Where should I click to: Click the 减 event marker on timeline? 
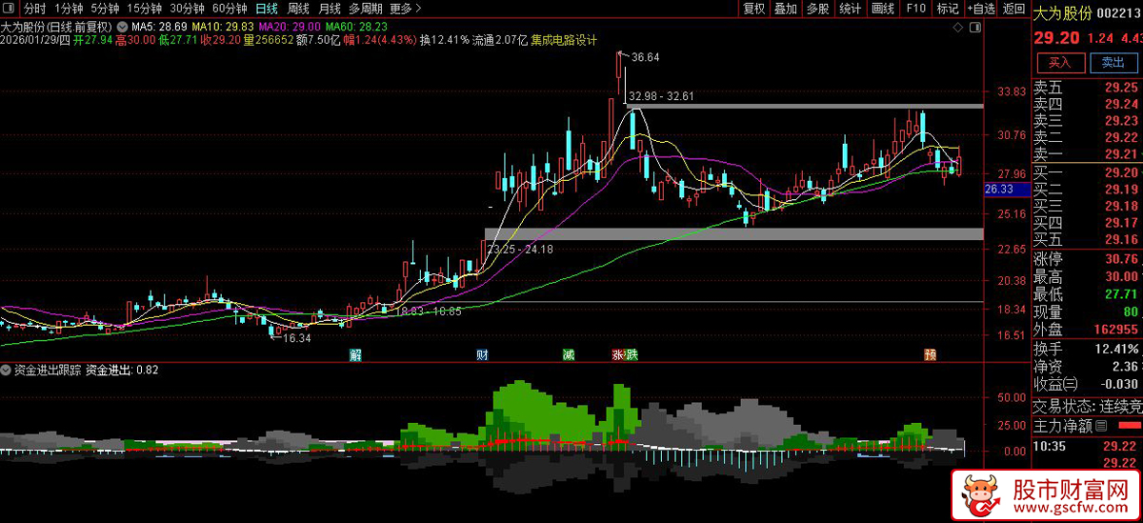tap(569, 354)
